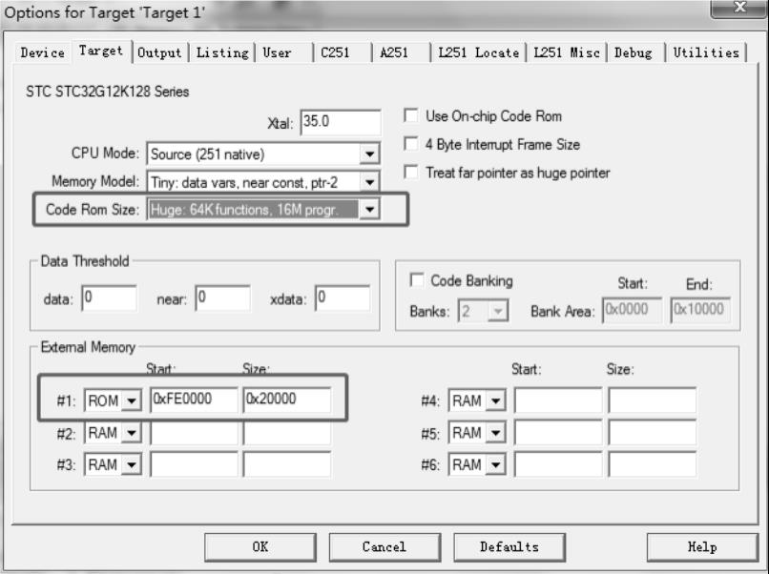Click the Xtal frequency input field
Viewport: 769px width, 574px height.
tap(340, 122)
